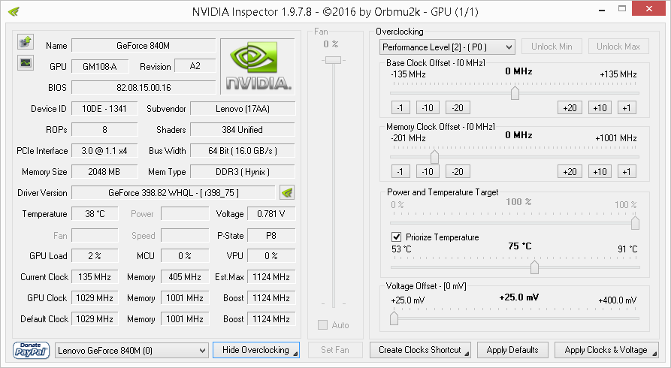
Task: Click the BIOS field 82.08.15.00.16
Action: (144, 87)
